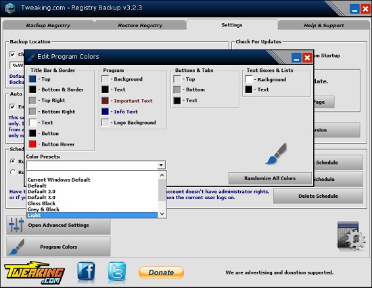Click the preset list scroll up arrow
372x288 pixels.
(x=162, y=175)
